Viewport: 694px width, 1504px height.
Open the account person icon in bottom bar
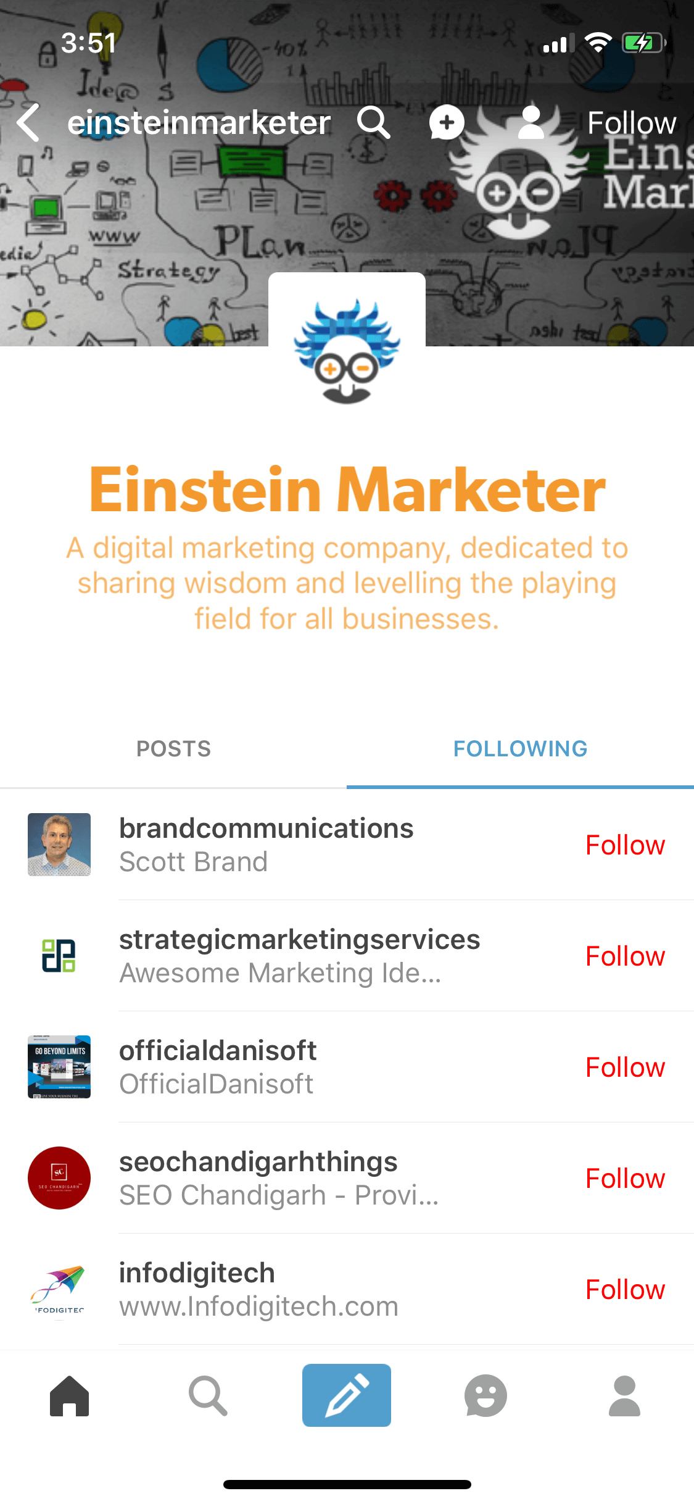(624, 1395)
